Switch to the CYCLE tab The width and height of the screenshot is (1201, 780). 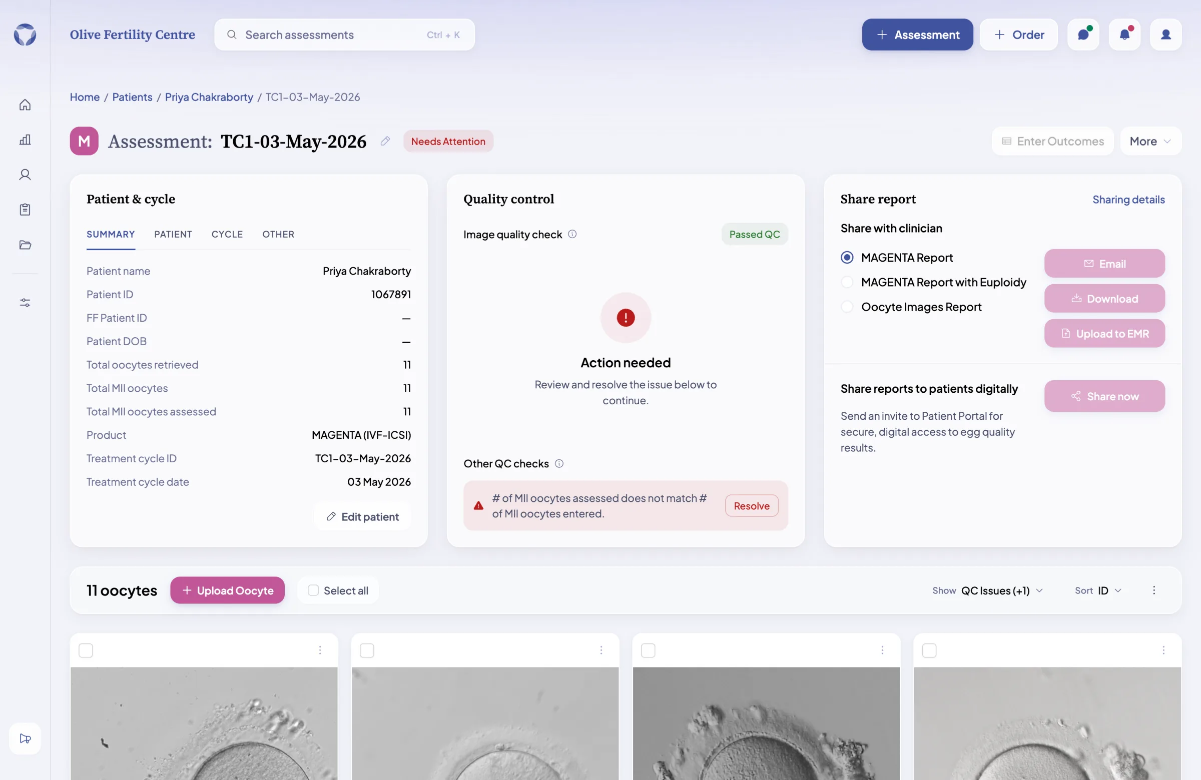[227, 234]
